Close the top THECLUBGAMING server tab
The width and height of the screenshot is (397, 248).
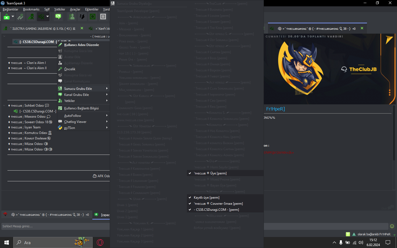[x=362, y=28]
